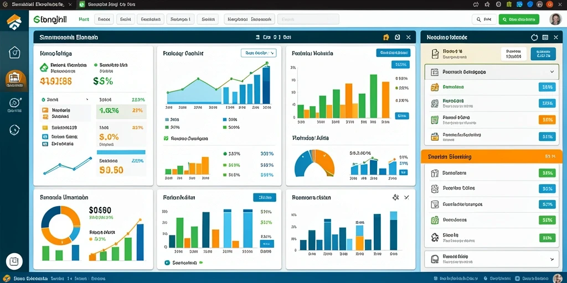Click the green button beside the user avatar

[x=518, y=19]
